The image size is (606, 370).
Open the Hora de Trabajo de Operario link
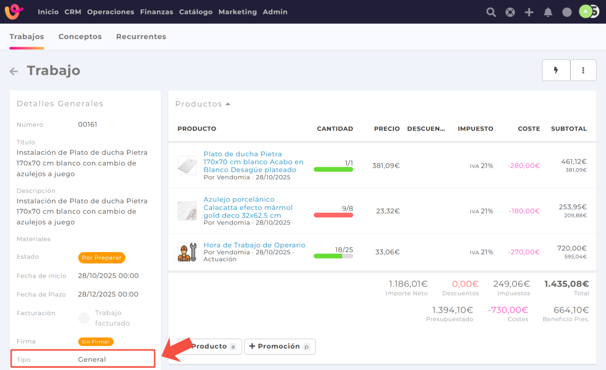(x=254, y=245)
